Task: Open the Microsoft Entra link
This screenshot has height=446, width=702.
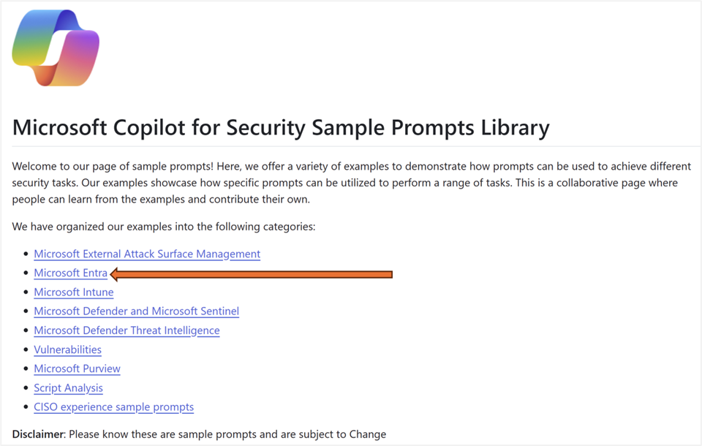Action: pos(70,273)
